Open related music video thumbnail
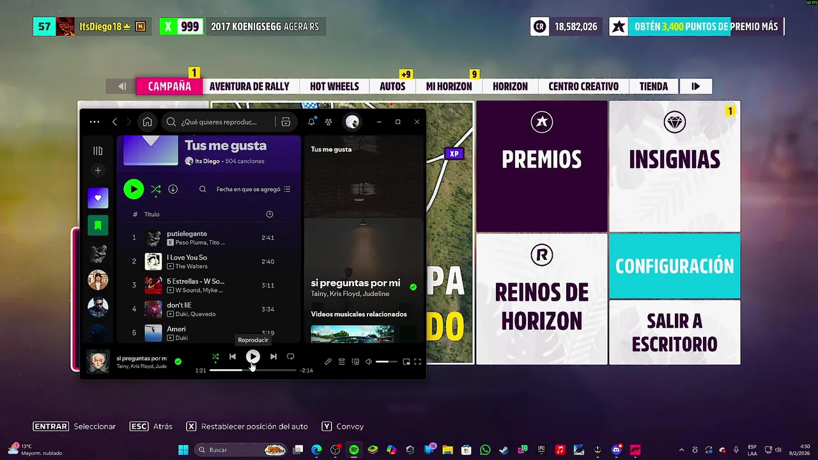Screen dimensions: 818x460 352,334
